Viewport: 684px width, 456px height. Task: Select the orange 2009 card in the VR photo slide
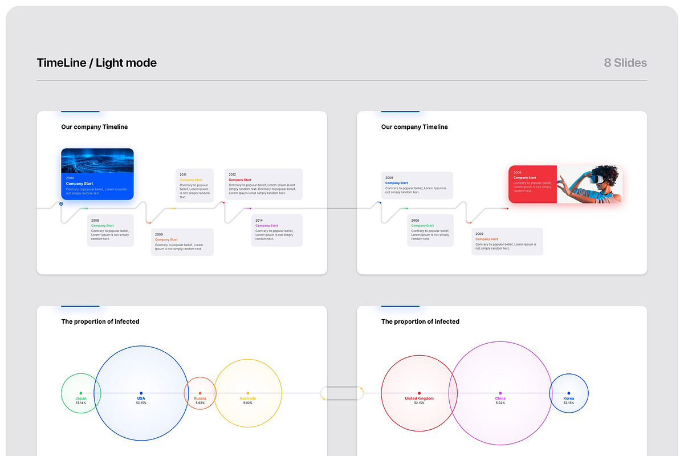point(507,241)
